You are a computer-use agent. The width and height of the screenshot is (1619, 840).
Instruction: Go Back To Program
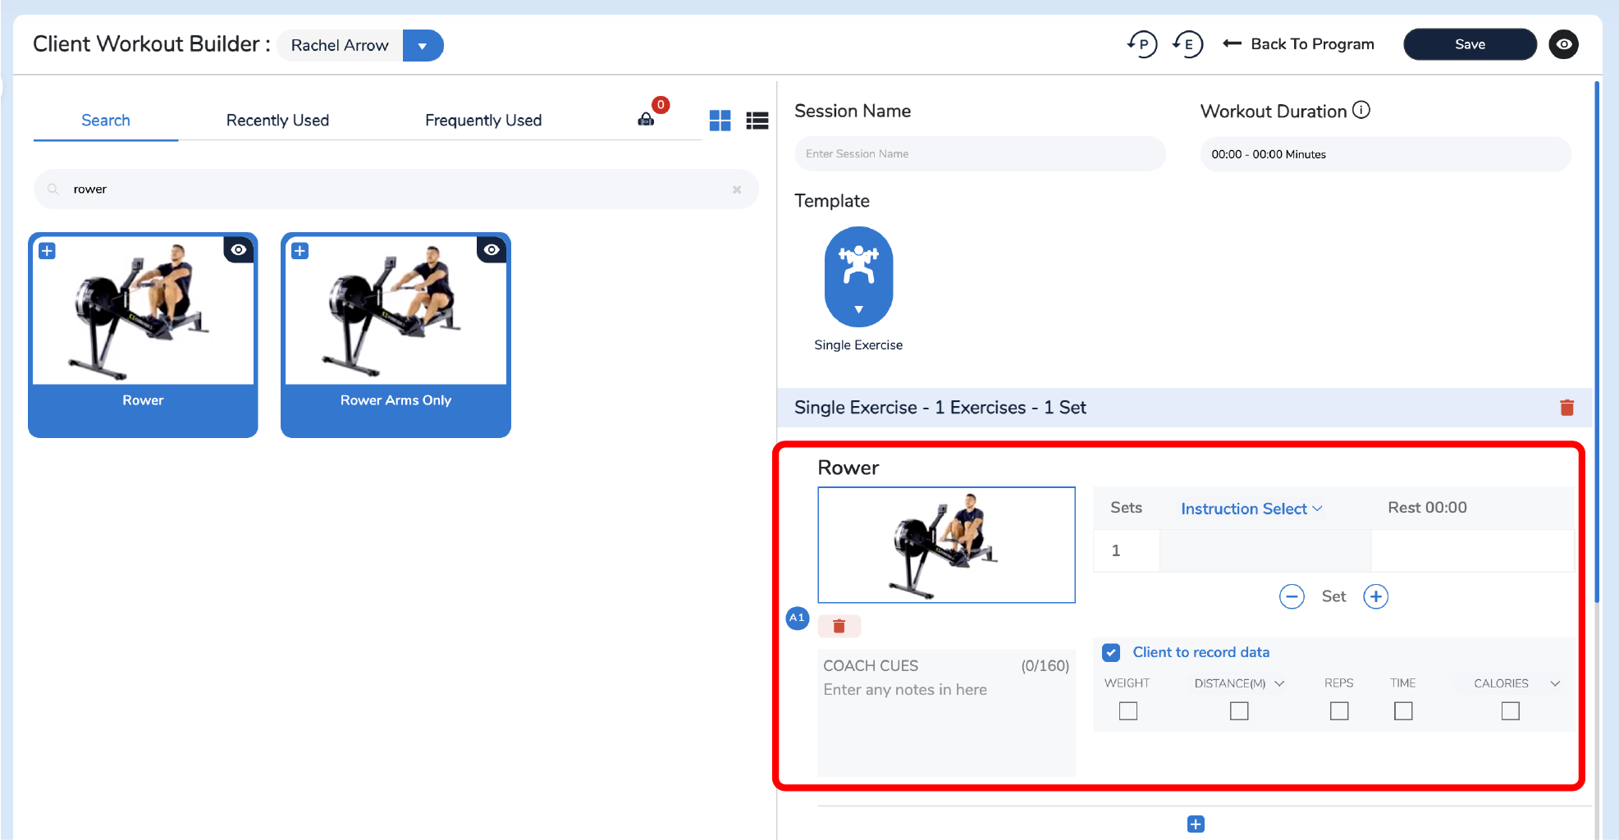click(1298, 44)
